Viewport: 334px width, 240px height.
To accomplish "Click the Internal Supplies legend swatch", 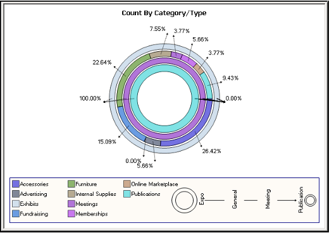I will coord(71,194).
